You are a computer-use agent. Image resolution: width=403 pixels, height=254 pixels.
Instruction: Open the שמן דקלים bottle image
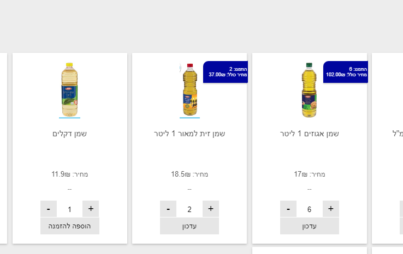pyautogui.click(x=69, y=89)
